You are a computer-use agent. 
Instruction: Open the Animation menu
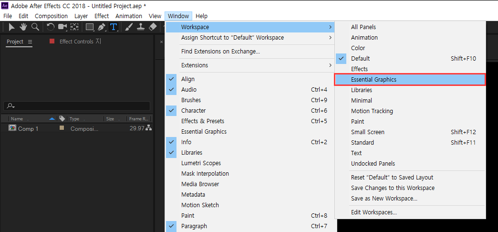tap(129, 16)
